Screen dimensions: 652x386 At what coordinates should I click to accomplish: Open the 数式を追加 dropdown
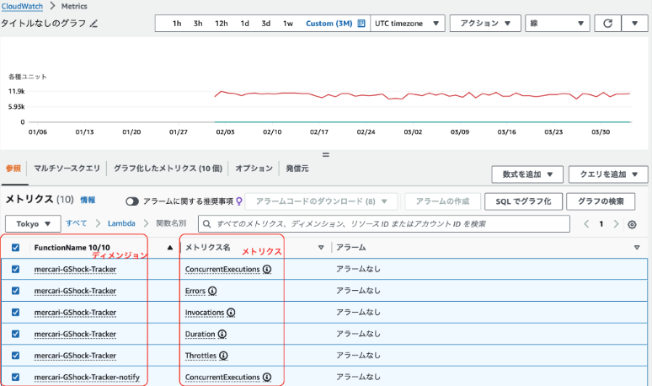(527, 174)
